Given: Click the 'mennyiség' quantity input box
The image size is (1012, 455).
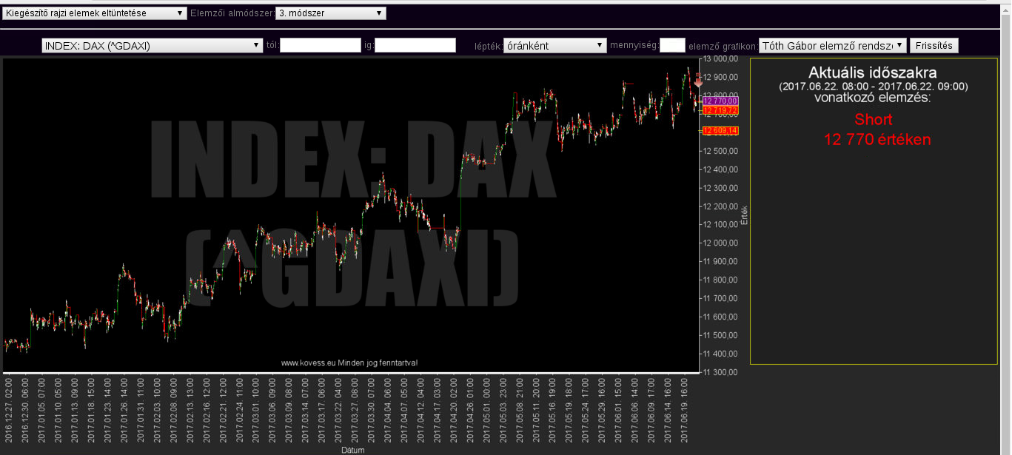Looking at the screenshot, I should pyautogui.click(x=672, y=46).
